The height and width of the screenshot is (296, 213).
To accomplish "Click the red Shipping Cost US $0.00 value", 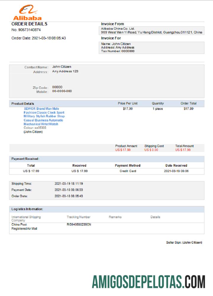I will point(151,150).
